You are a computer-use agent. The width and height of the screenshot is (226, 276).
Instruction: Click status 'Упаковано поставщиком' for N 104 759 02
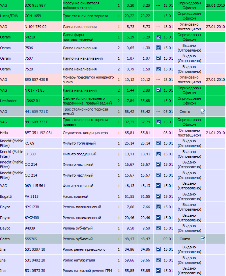click(189, 27)
